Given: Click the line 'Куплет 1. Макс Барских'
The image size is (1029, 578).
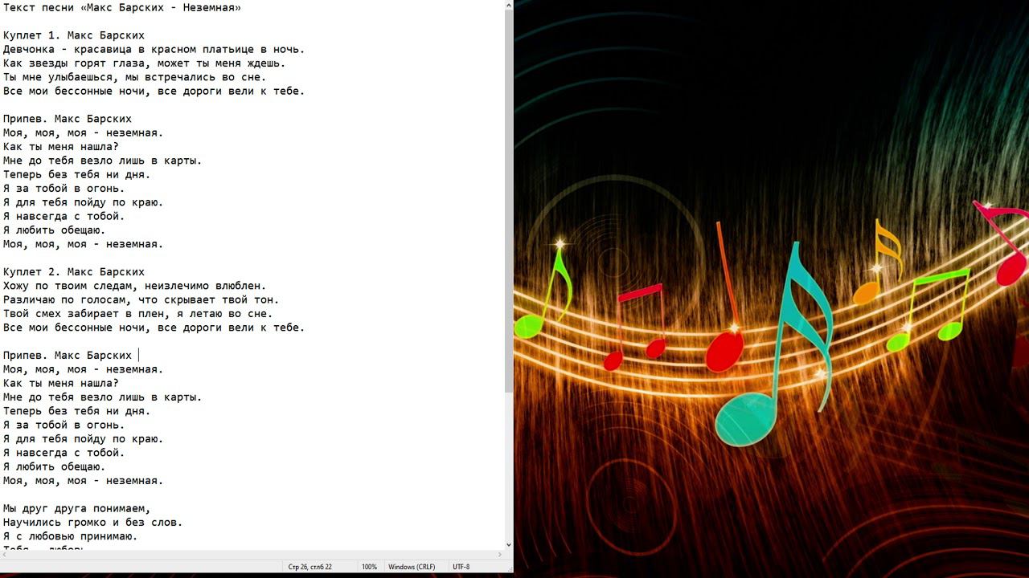Looking at the screenshot, I should pyautogui.click(x=74, y=35).
